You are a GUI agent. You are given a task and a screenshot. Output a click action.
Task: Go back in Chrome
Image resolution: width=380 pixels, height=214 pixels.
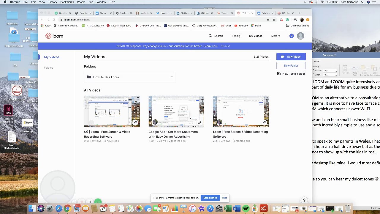[42, 20]
